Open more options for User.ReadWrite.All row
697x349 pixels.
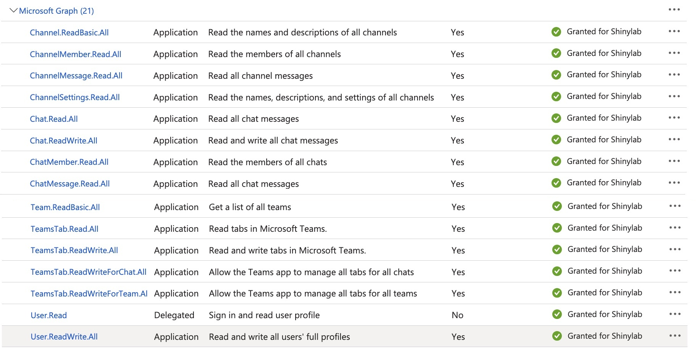[x=675, y=336]
